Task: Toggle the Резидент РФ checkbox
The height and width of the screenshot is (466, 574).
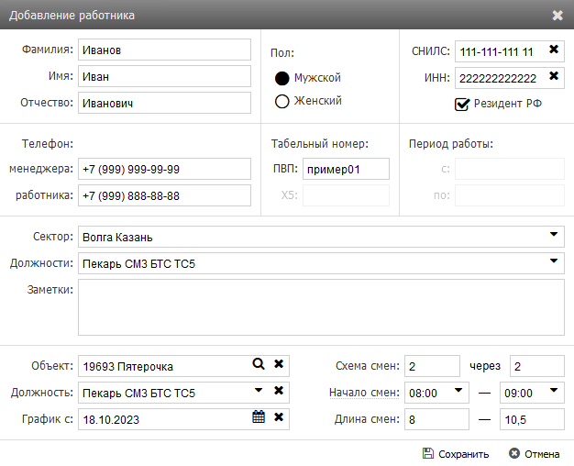Action: tap(463, 104)
